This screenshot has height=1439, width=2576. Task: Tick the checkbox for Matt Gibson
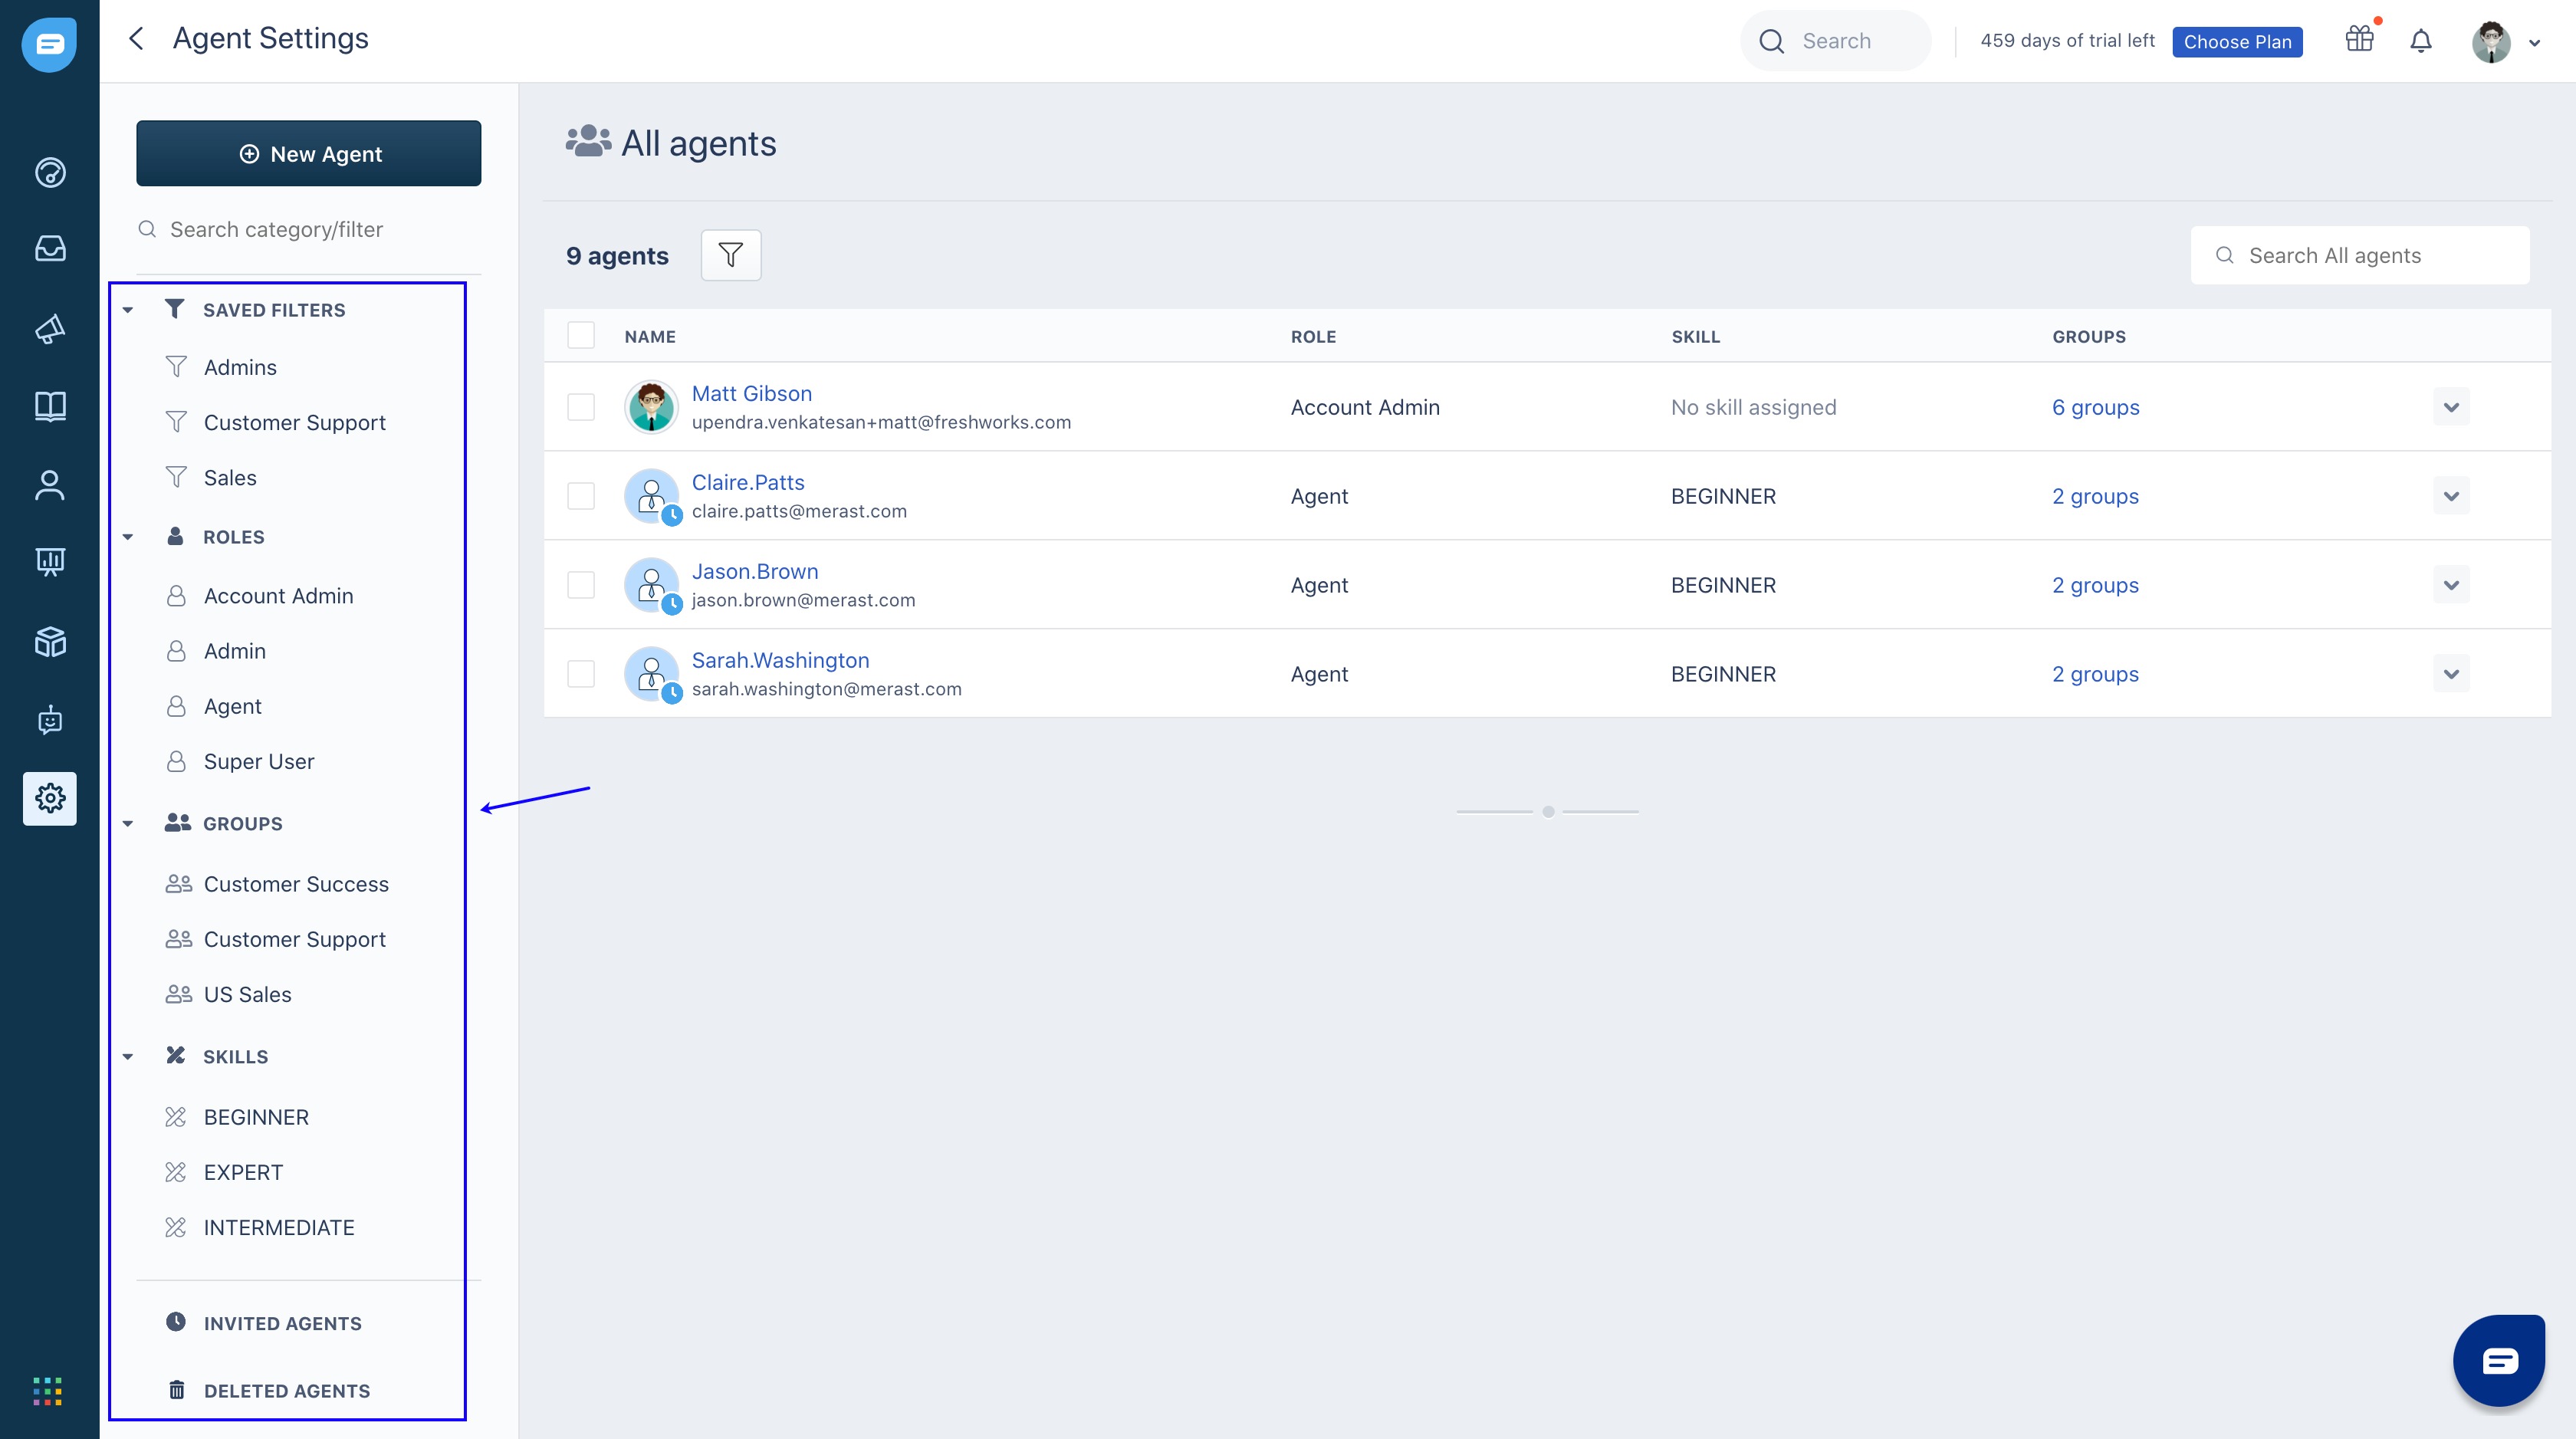pos(580,407)
